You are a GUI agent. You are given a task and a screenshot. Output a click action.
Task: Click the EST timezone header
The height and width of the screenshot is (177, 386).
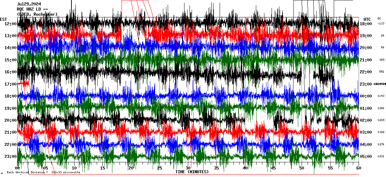point(4,19)
